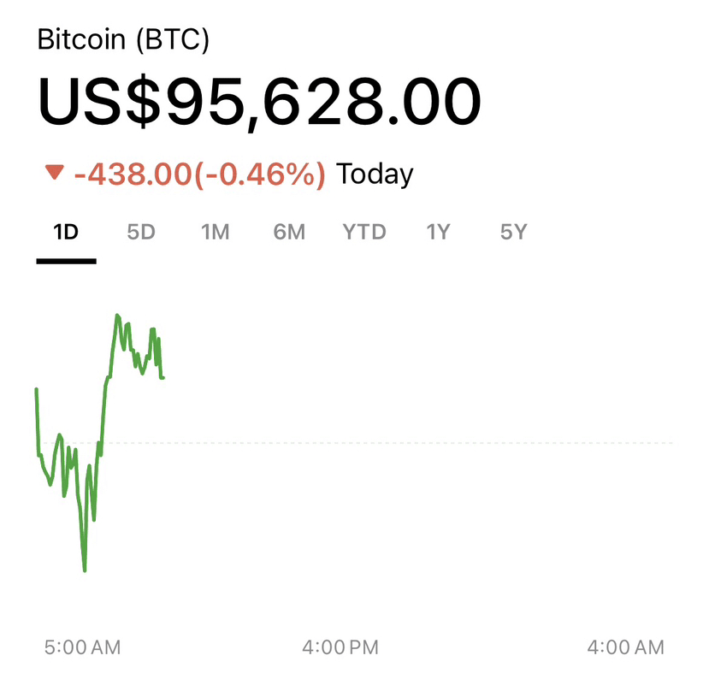Tap the Bitcoin (BTC) title
This screenshot has width=709, height=691.
coord(123,39)
